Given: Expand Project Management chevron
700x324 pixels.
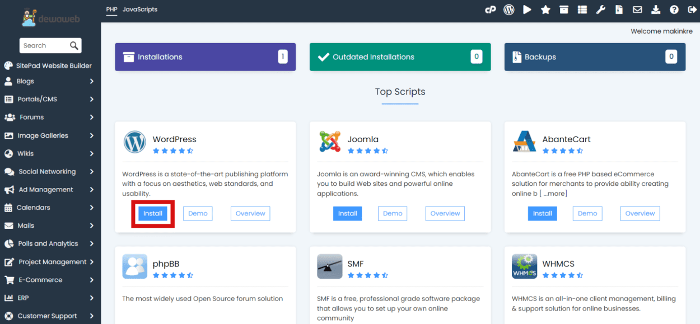Looking at the screenshot, I should click(92, 262).
